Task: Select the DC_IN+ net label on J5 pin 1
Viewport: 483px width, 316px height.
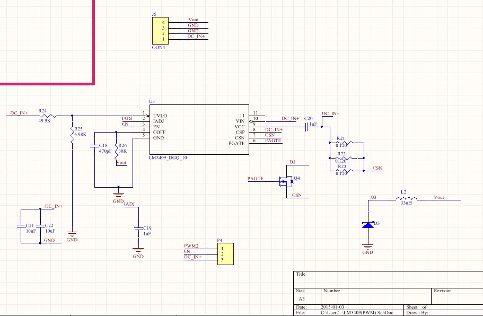Action: tap(196, 37)
